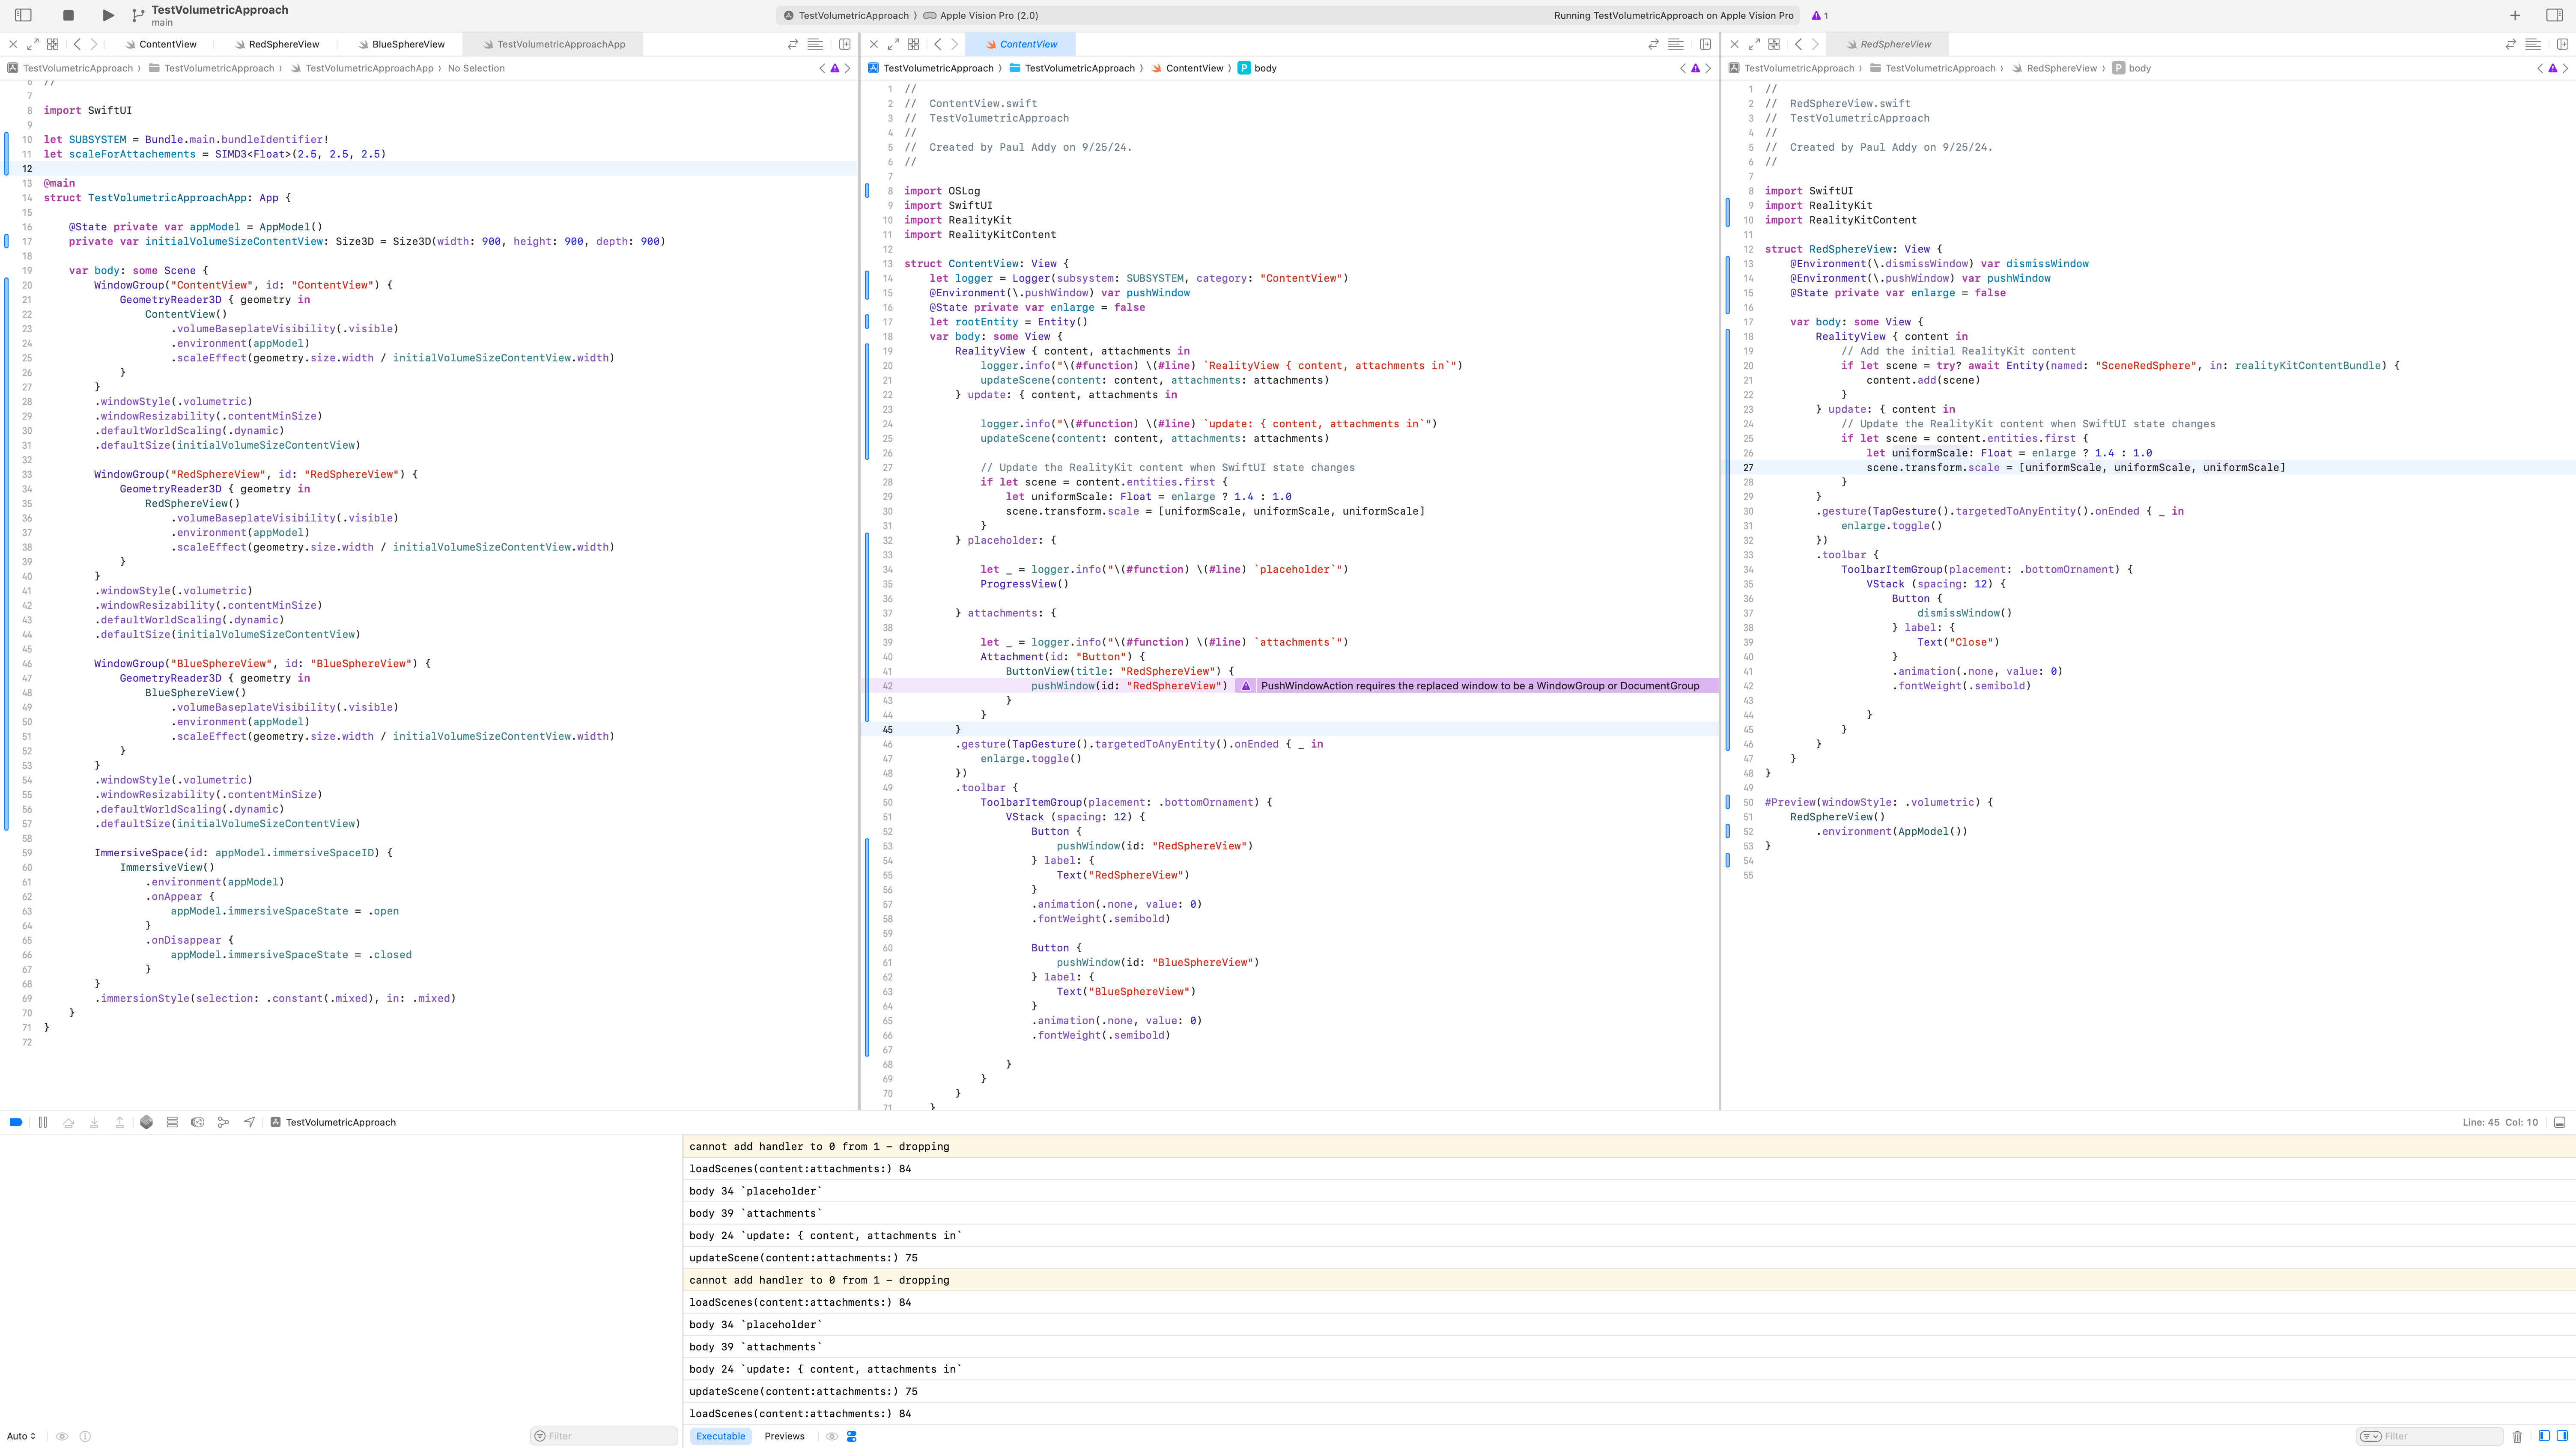Screen dimensions: 2576x1448
Task: Open related items grid in left editor
Action: (x=53, y=44)
